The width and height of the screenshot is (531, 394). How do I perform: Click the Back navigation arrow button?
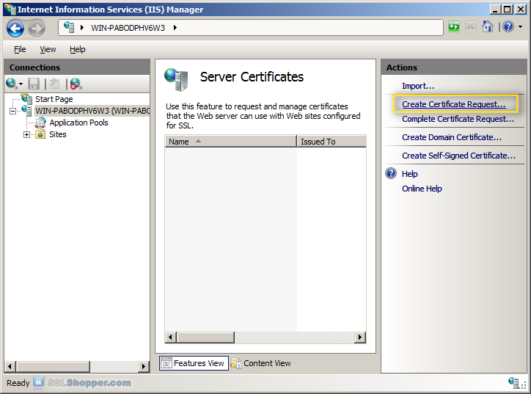(15, 28)
